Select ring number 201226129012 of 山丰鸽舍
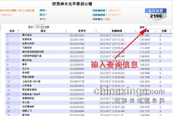 coord(77,85)
